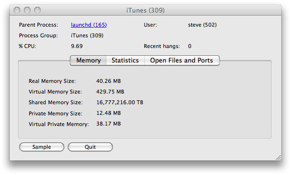291x175 pixels.
Task: Click the User value steve (502)
Action: 202,25
